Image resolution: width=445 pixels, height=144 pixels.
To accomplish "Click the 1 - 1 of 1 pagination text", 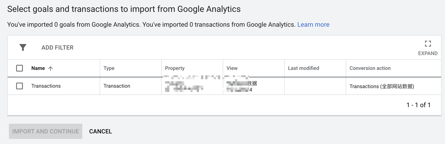I will click(x=418, y=105).
